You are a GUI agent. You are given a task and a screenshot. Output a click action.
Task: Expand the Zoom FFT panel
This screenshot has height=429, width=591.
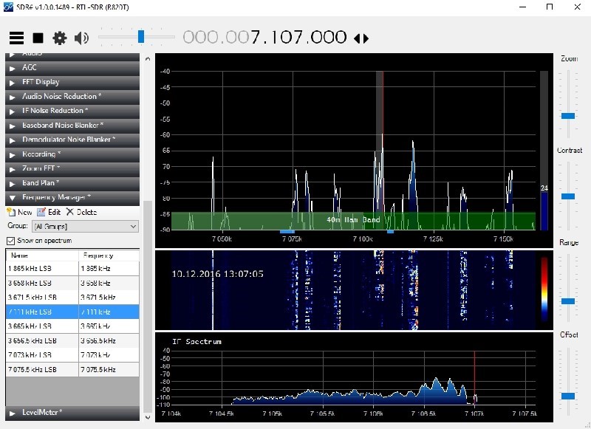72,168
